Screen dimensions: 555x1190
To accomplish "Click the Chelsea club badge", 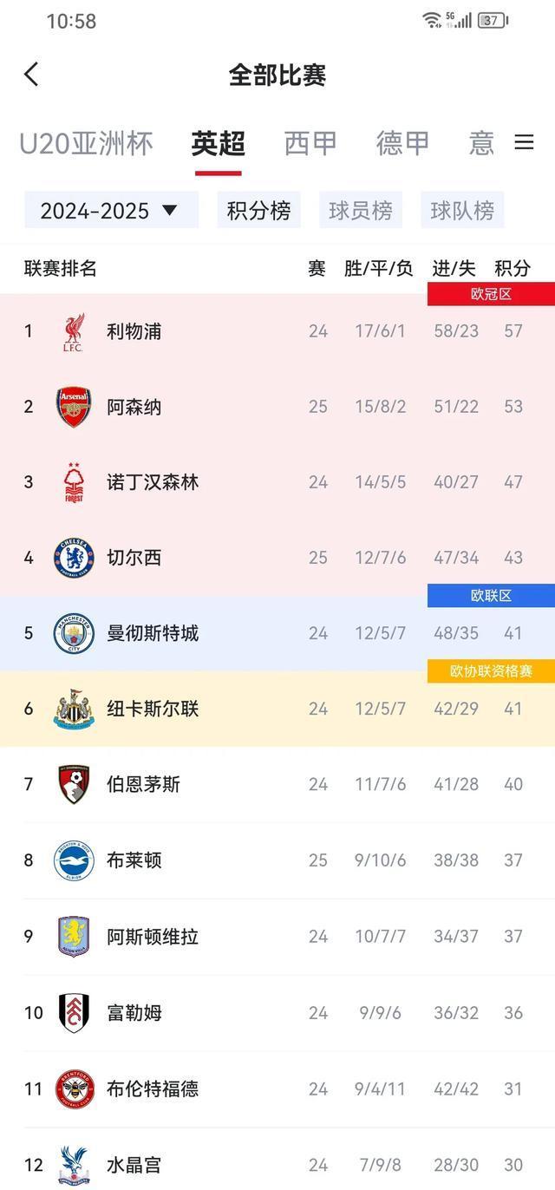I will [x=74, y=557].
